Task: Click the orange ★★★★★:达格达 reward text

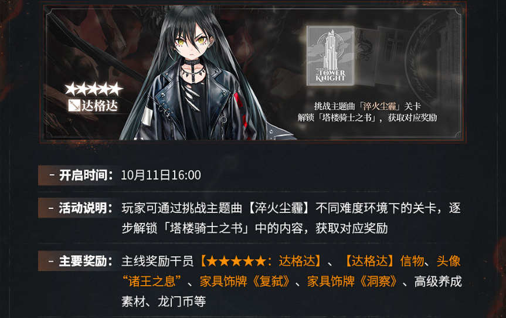Action: [x=261, y=261]
